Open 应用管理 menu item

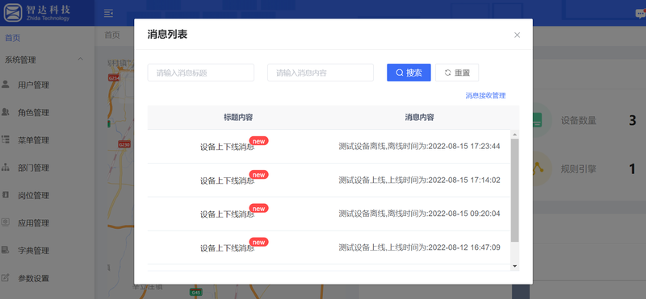[33, 223]
